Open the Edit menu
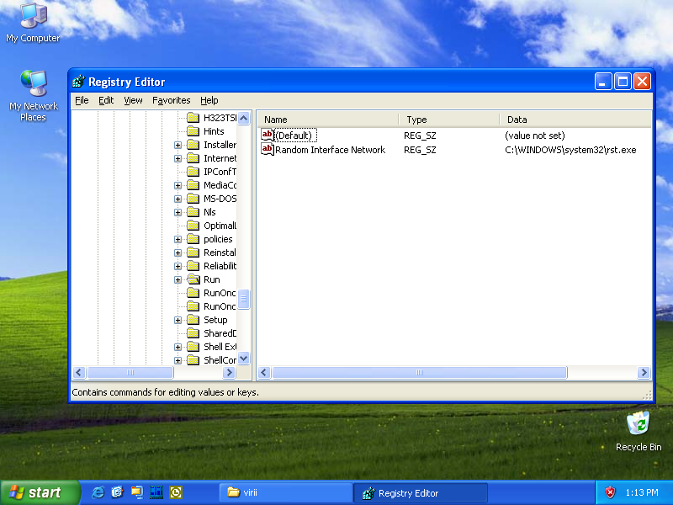Screen dimensions: 673x505 click(x=106, y=100)
